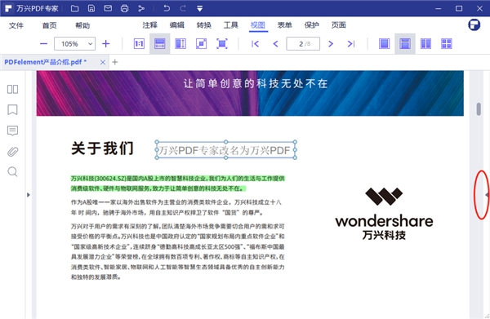
Task: Select two-page side-by-side layout
Action: (x=425, y=44)
